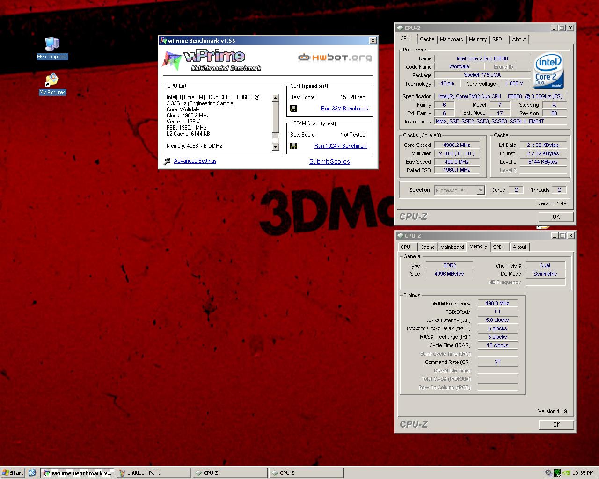This screenshot has height=479, width=599.
Task: Click DC Mode value Symmetric
Action: [x=545, y=274]
